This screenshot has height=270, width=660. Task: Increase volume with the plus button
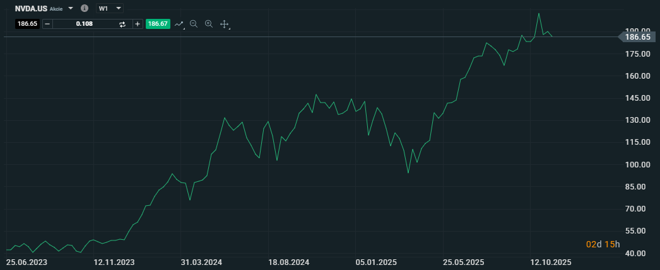tap(138, 24)
